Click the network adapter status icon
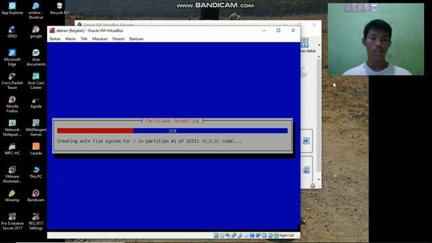The width and height of the screenshot is (432, 243). point(234,236)
